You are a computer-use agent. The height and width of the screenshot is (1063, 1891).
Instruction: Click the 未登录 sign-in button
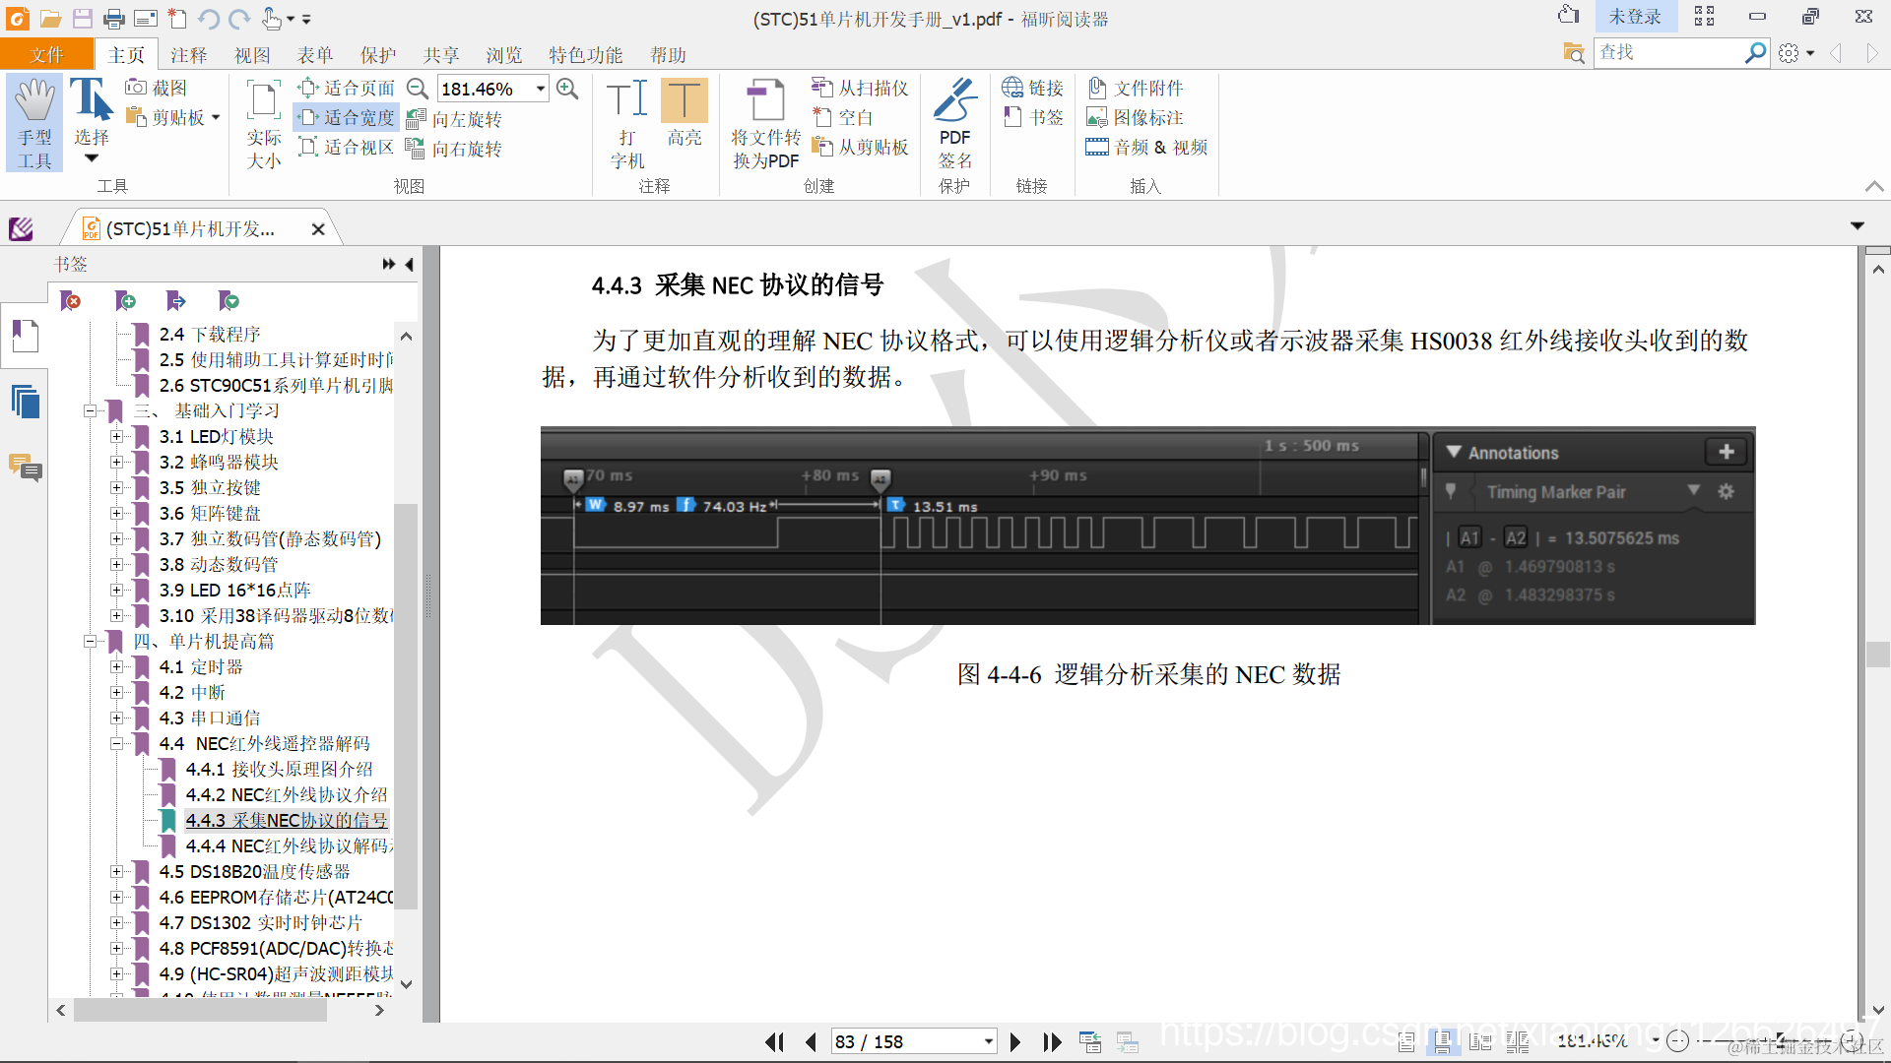click(x=1634, y=17)
